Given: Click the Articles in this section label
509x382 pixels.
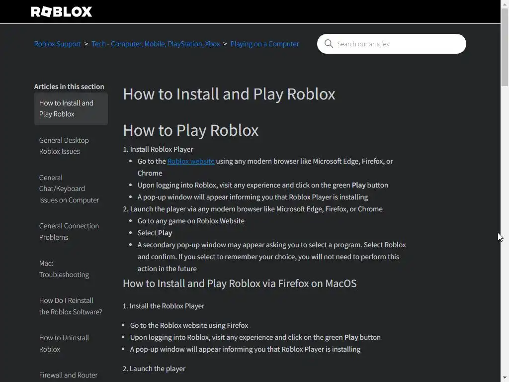Looking at the screenshot, I should (69, 87).
